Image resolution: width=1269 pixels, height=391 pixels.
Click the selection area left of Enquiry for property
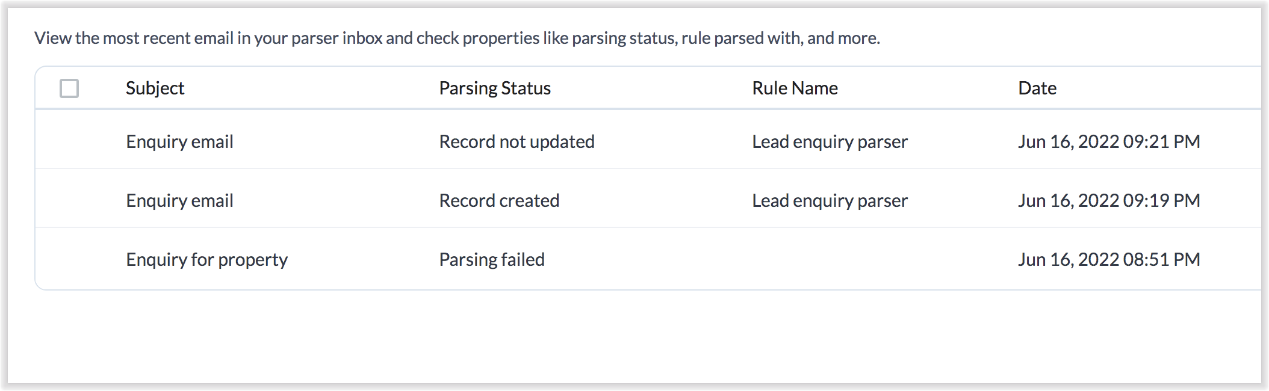click(69, 260)
